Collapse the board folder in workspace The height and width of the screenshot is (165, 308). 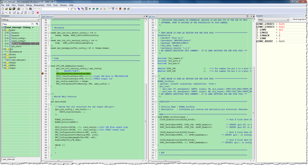pyautogui.click(x=5, y=30)
